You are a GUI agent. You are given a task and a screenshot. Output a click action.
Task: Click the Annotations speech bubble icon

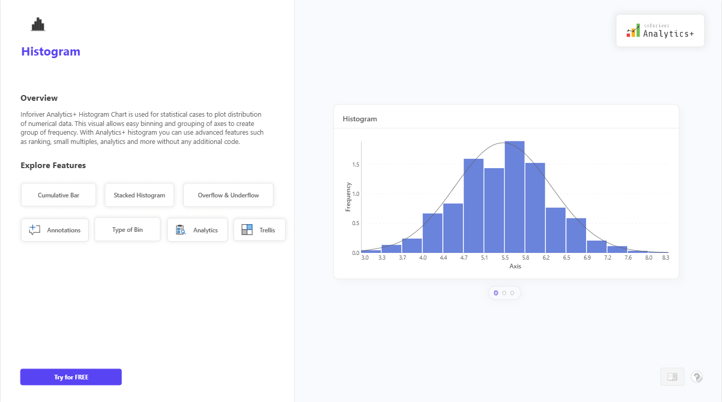point(35,230)
